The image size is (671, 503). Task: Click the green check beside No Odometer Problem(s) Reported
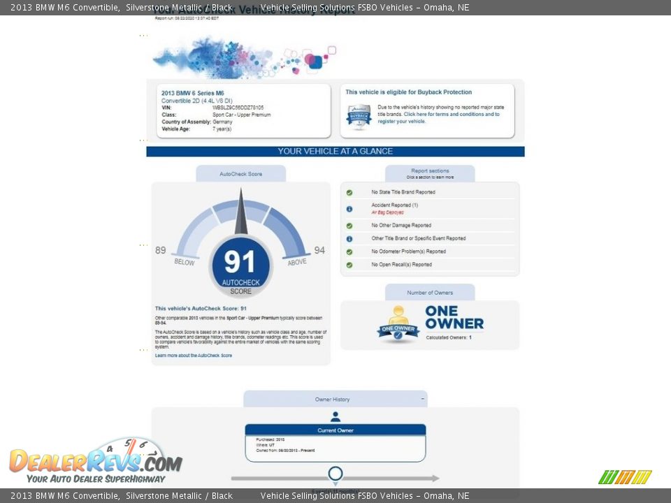pos(349,252)
